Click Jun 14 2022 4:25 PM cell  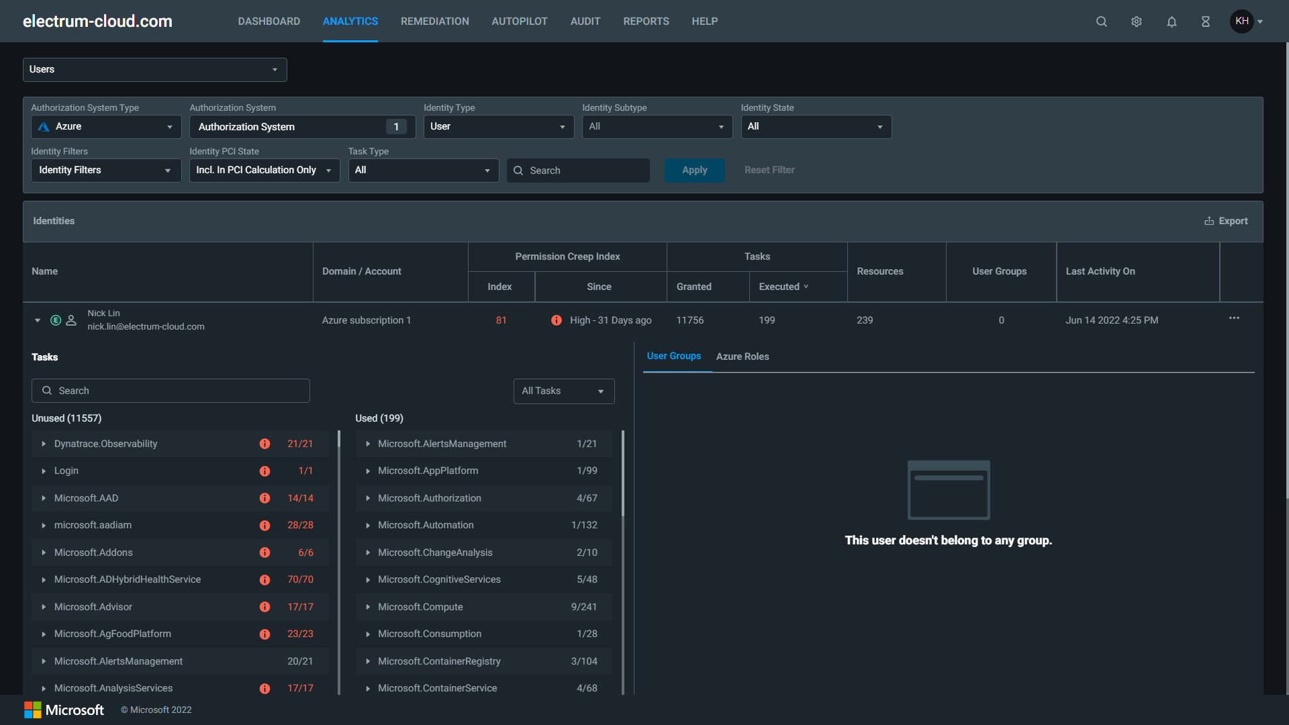1112,320
